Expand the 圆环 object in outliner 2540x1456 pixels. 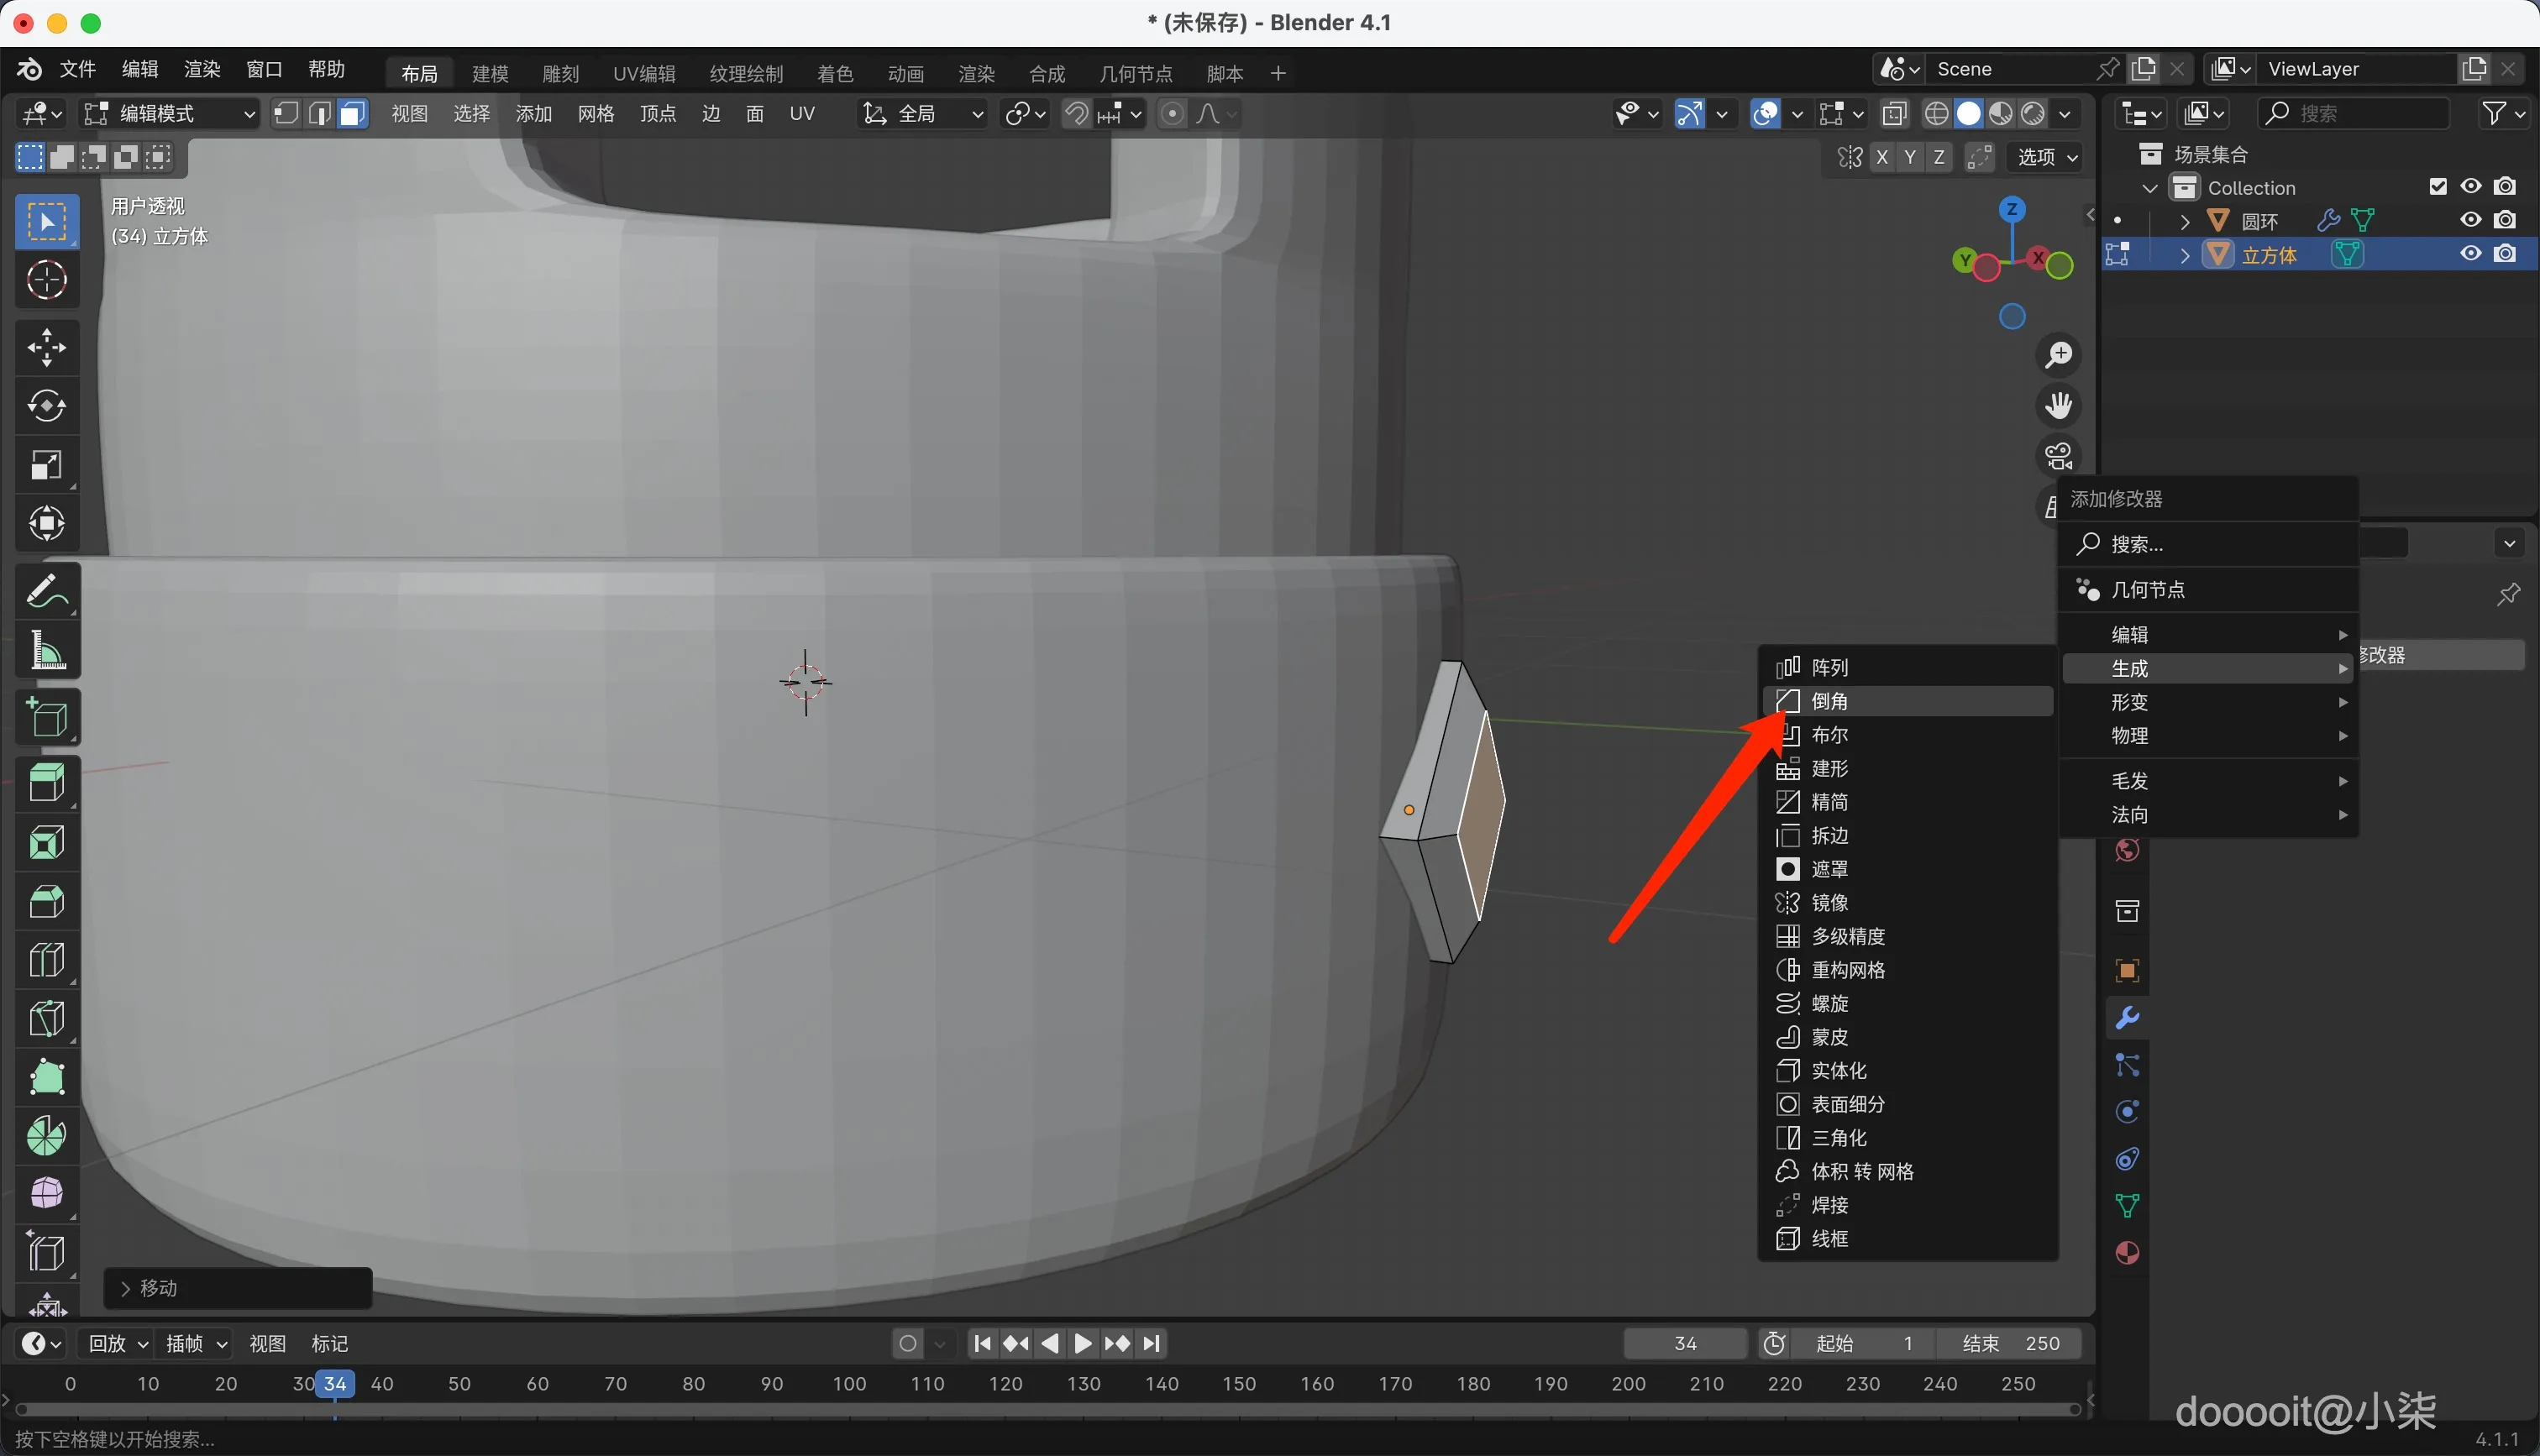coord(2185,221)
